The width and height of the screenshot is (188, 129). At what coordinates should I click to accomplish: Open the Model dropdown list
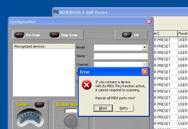(144, 48)
